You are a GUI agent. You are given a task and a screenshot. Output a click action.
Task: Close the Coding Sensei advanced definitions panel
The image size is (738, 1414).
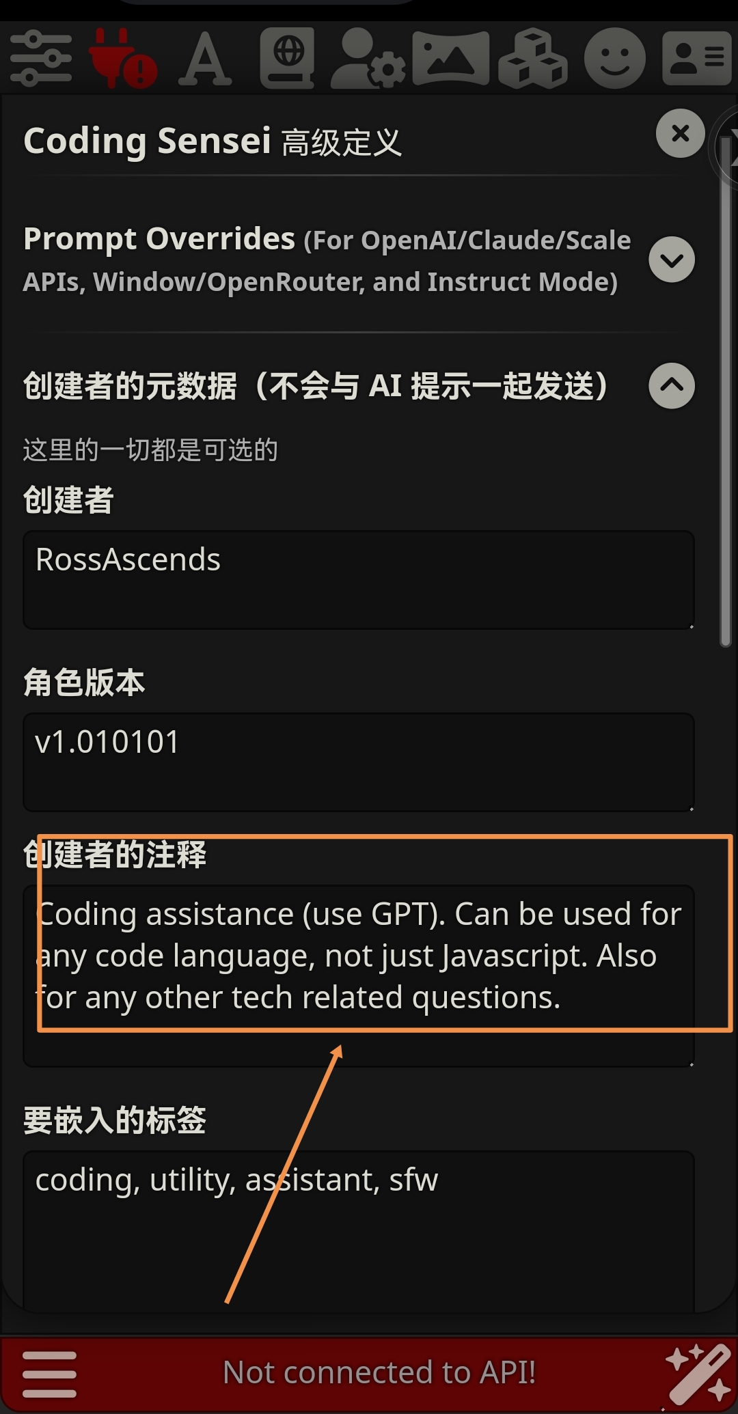(680, 133)
